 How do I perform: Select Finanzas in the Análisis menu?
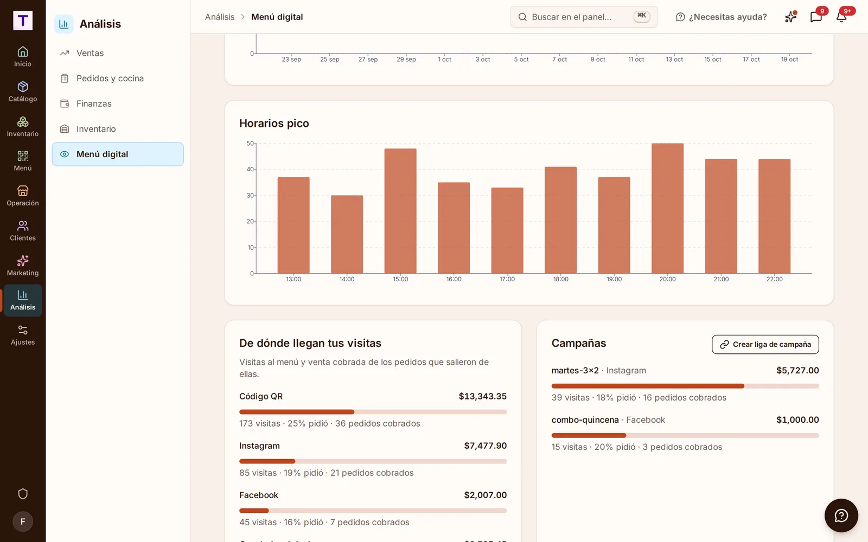[118, 104]
